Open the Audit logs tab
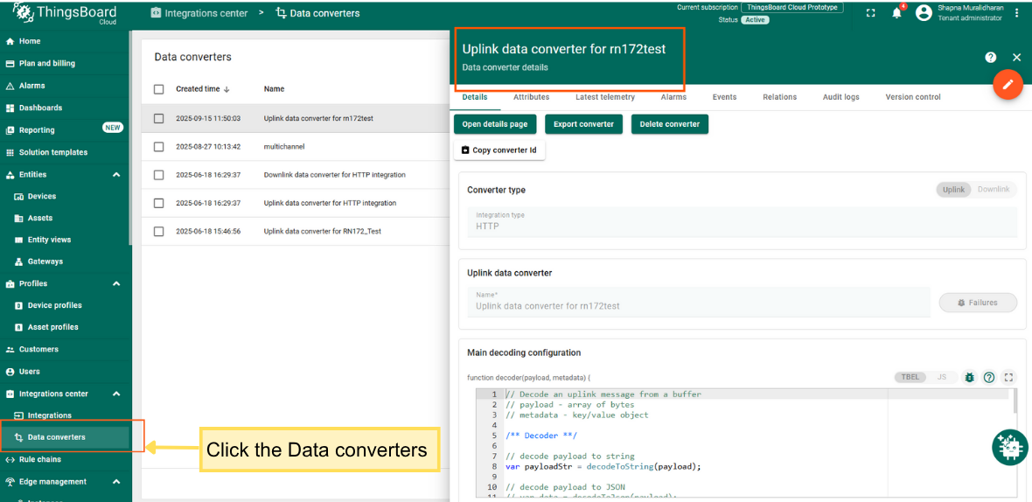Screen dimensions: 1032x502 point(840,97)
